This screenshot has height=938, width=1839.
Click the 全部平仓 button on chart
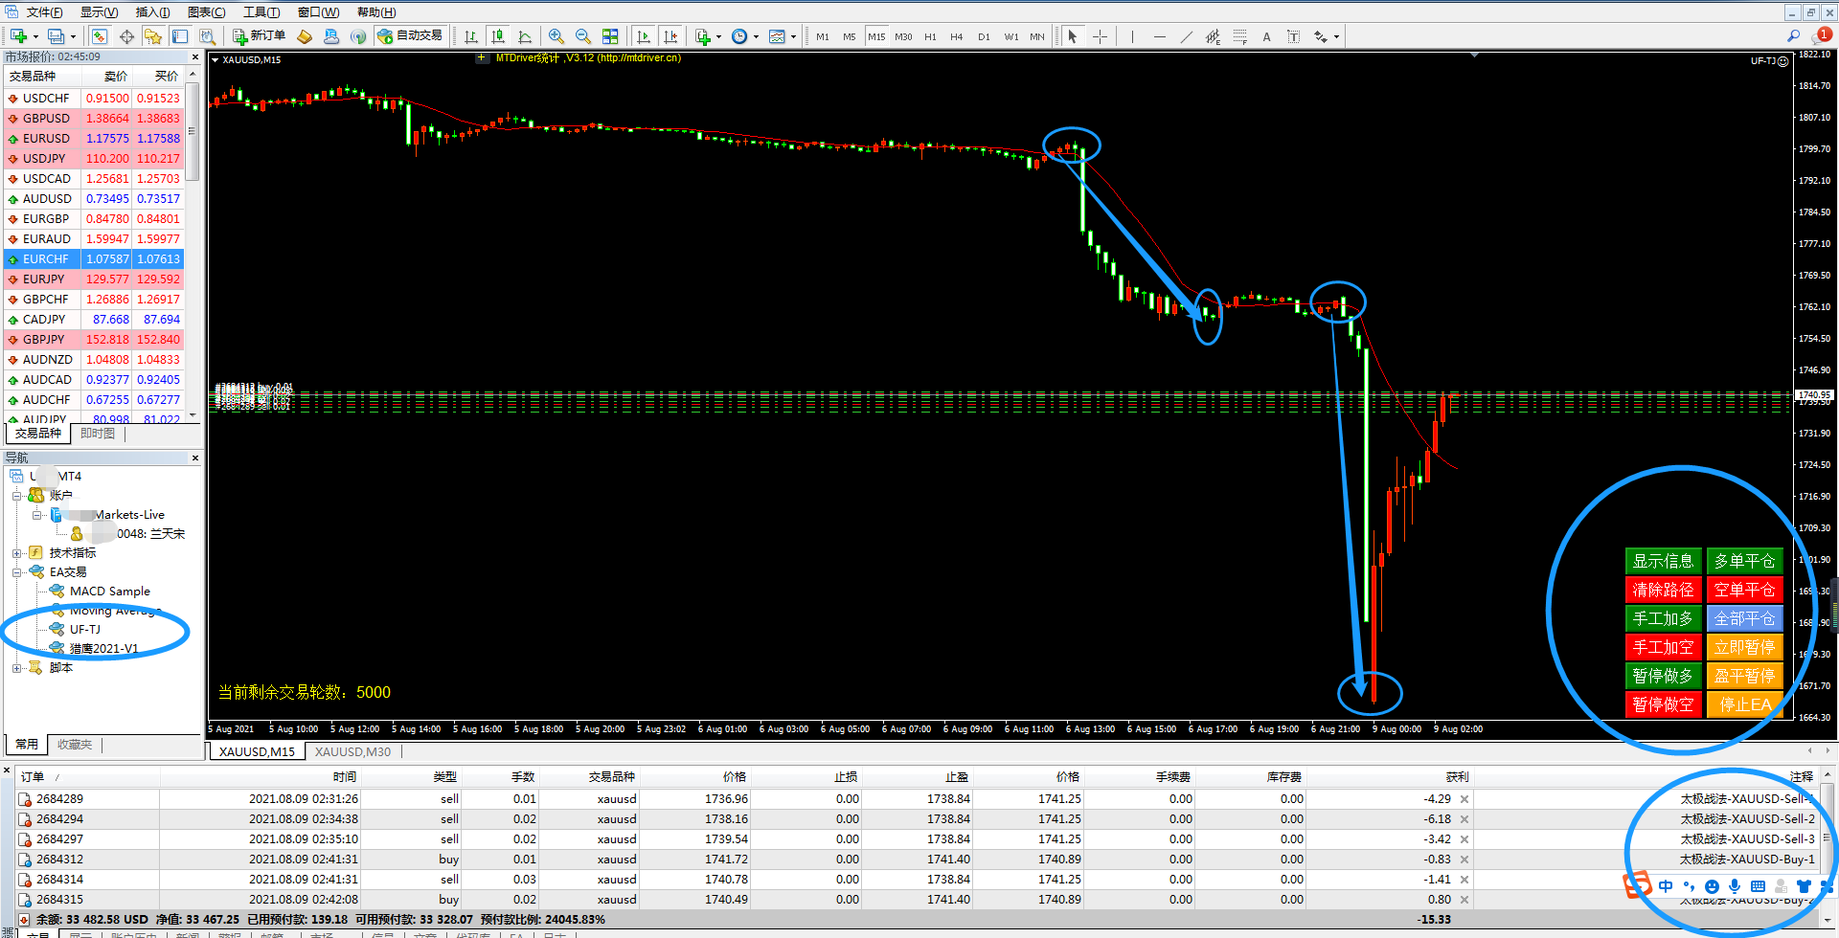(x=1744, y=618)
